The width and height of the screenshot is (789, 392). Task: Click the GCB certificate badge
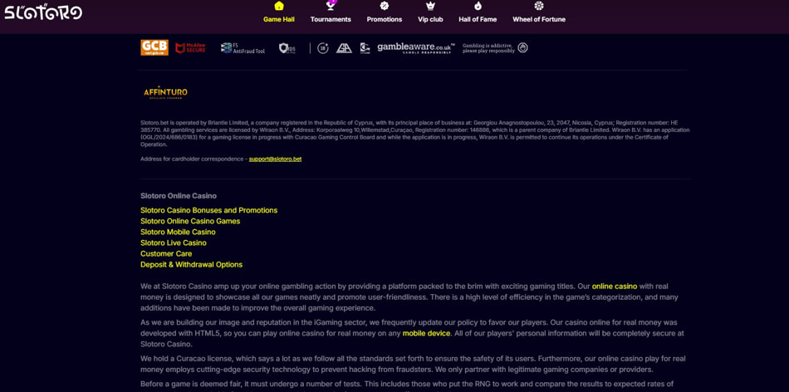point(154,48)
